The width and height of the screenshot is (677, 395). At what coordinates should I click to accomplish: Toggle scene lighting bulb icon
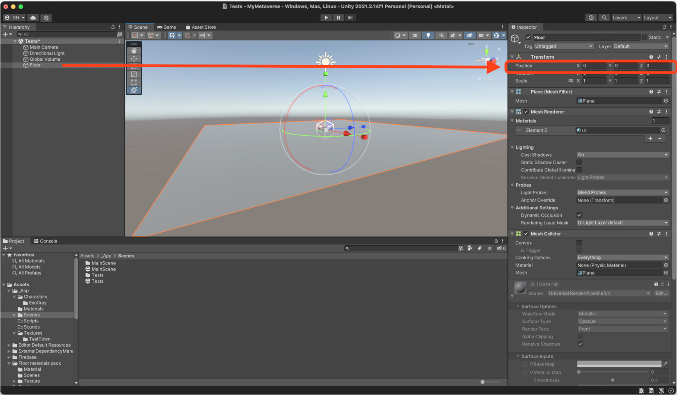[x=428, y=35]
